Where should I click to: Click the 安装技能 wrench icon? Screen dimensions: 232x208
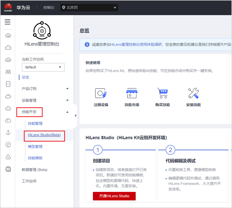[x=193, y=93]
